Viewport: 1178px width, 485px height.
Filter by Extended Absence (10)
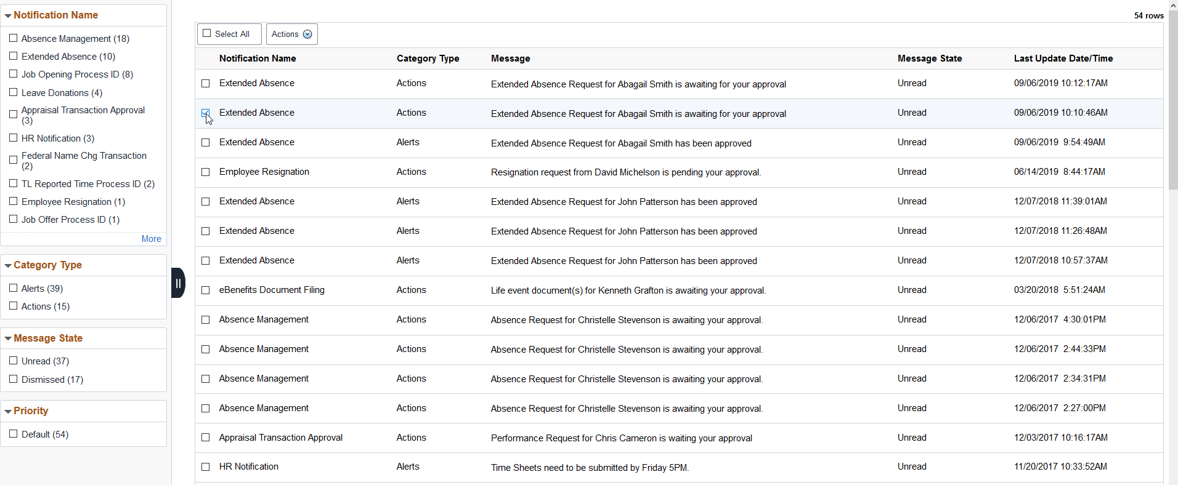(13, 56)
